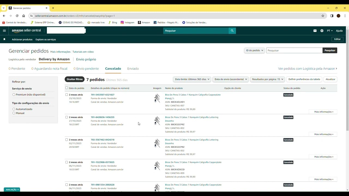Click product image for order 701-8420636-1456255
The width and height of the screenshot is (349, 196).
[x=157, y=121]
